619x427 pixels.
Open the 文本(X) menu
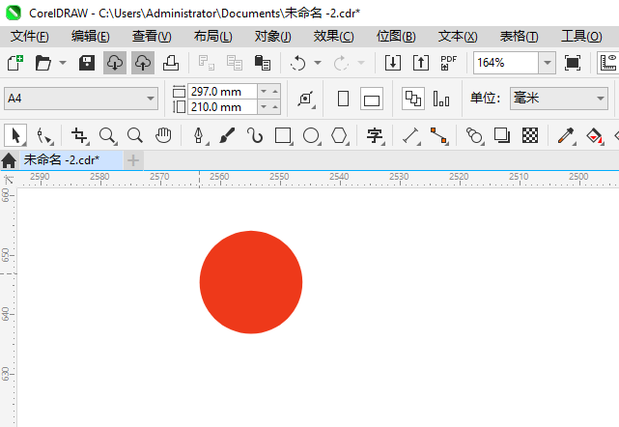click(458, 37)
